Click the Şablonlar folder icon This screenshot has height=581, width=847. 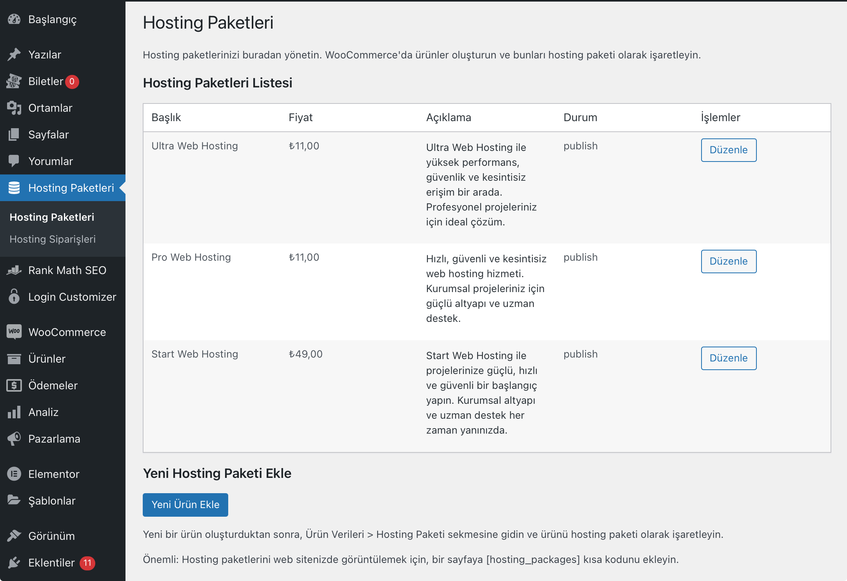pyautogui.click(x=14, y=500)
